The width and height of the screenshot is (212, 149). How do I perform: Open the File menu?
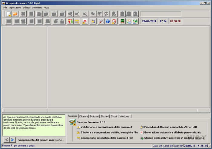(x=5, y=7)
